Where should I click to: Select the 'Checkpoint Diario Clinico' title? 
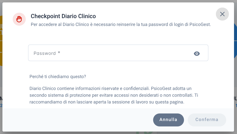(x=63, y=16)
